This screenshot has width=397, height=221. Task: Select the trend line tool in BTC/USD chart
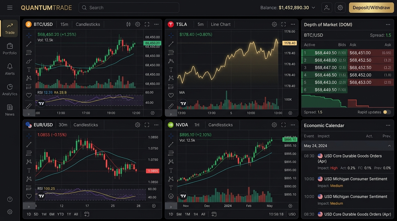(x=29, y=44)
